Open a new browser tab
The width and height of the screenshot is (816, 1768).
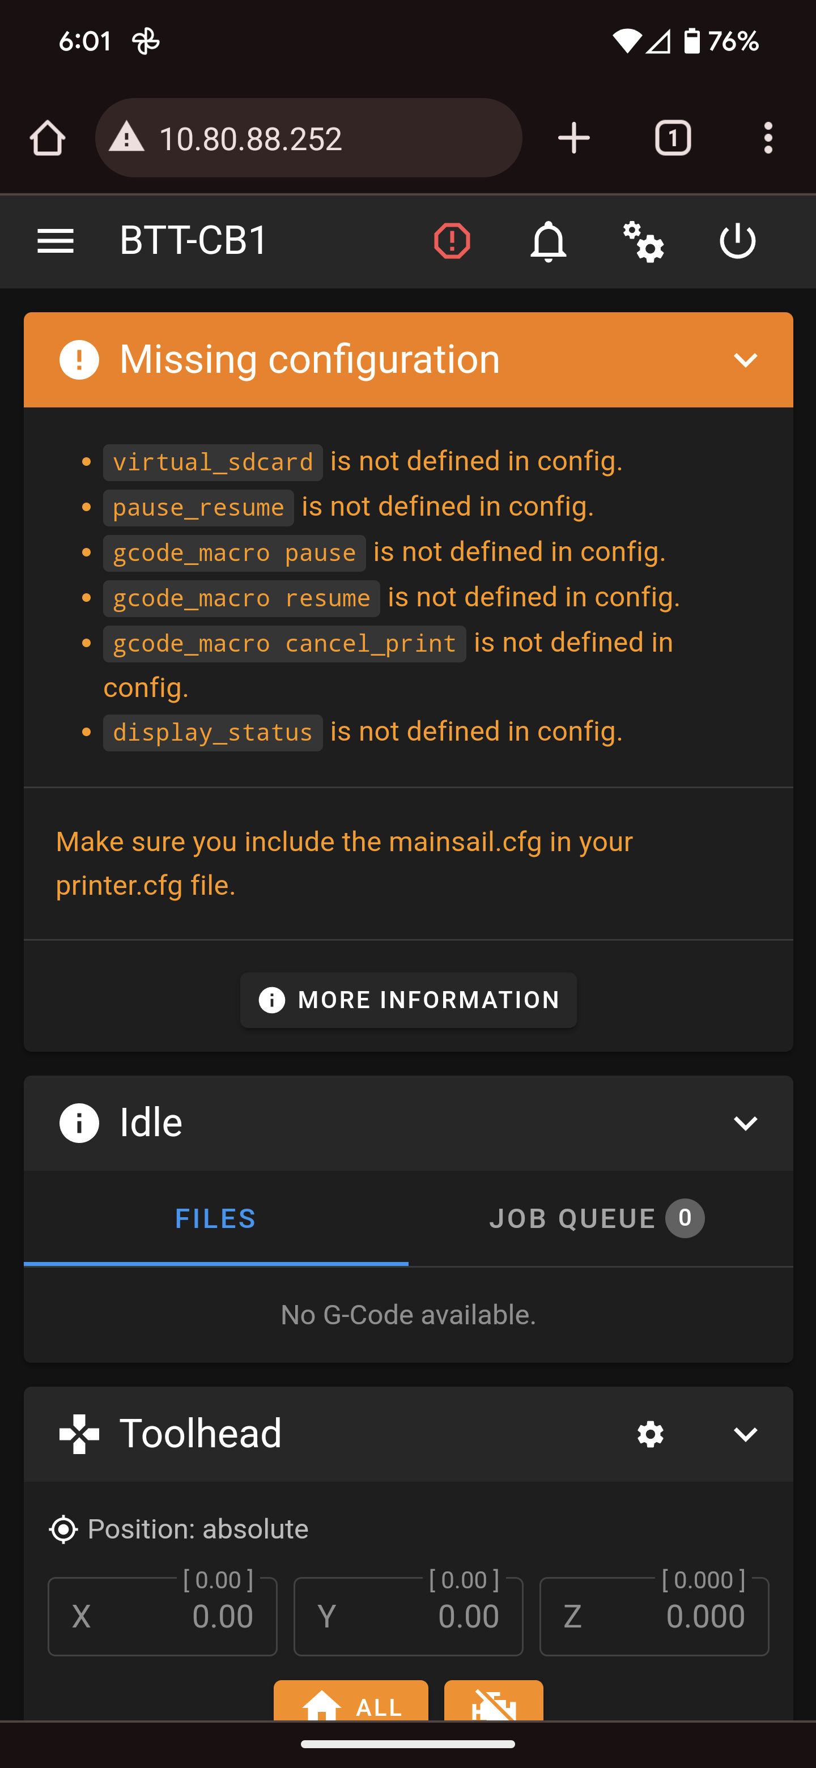click(x=573, y=138)
